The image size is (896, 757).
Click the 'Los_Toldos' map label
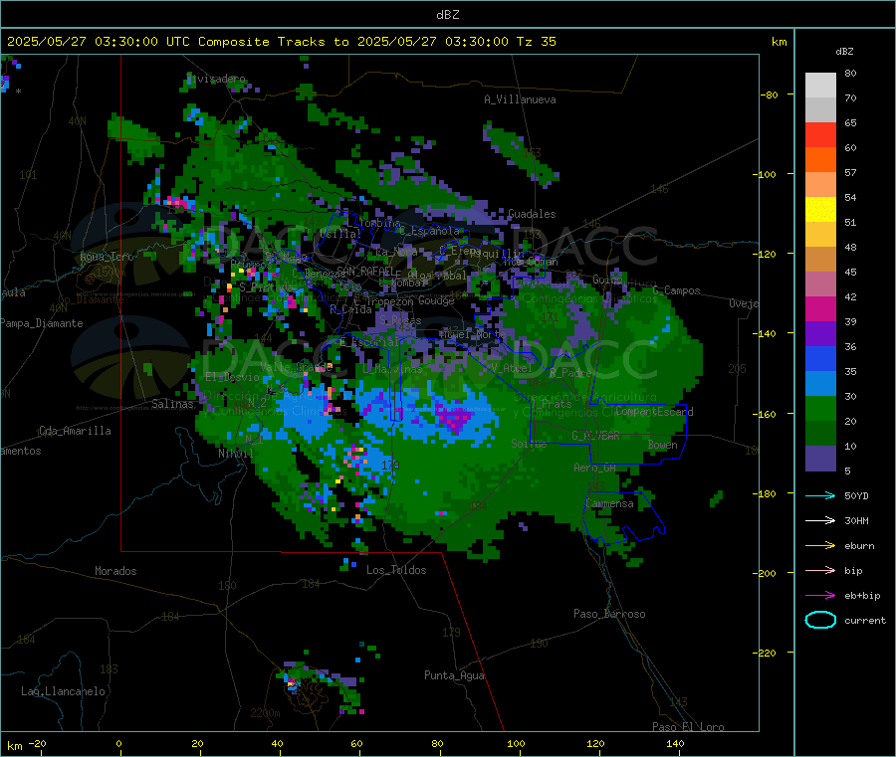click(x=396, y=570)
